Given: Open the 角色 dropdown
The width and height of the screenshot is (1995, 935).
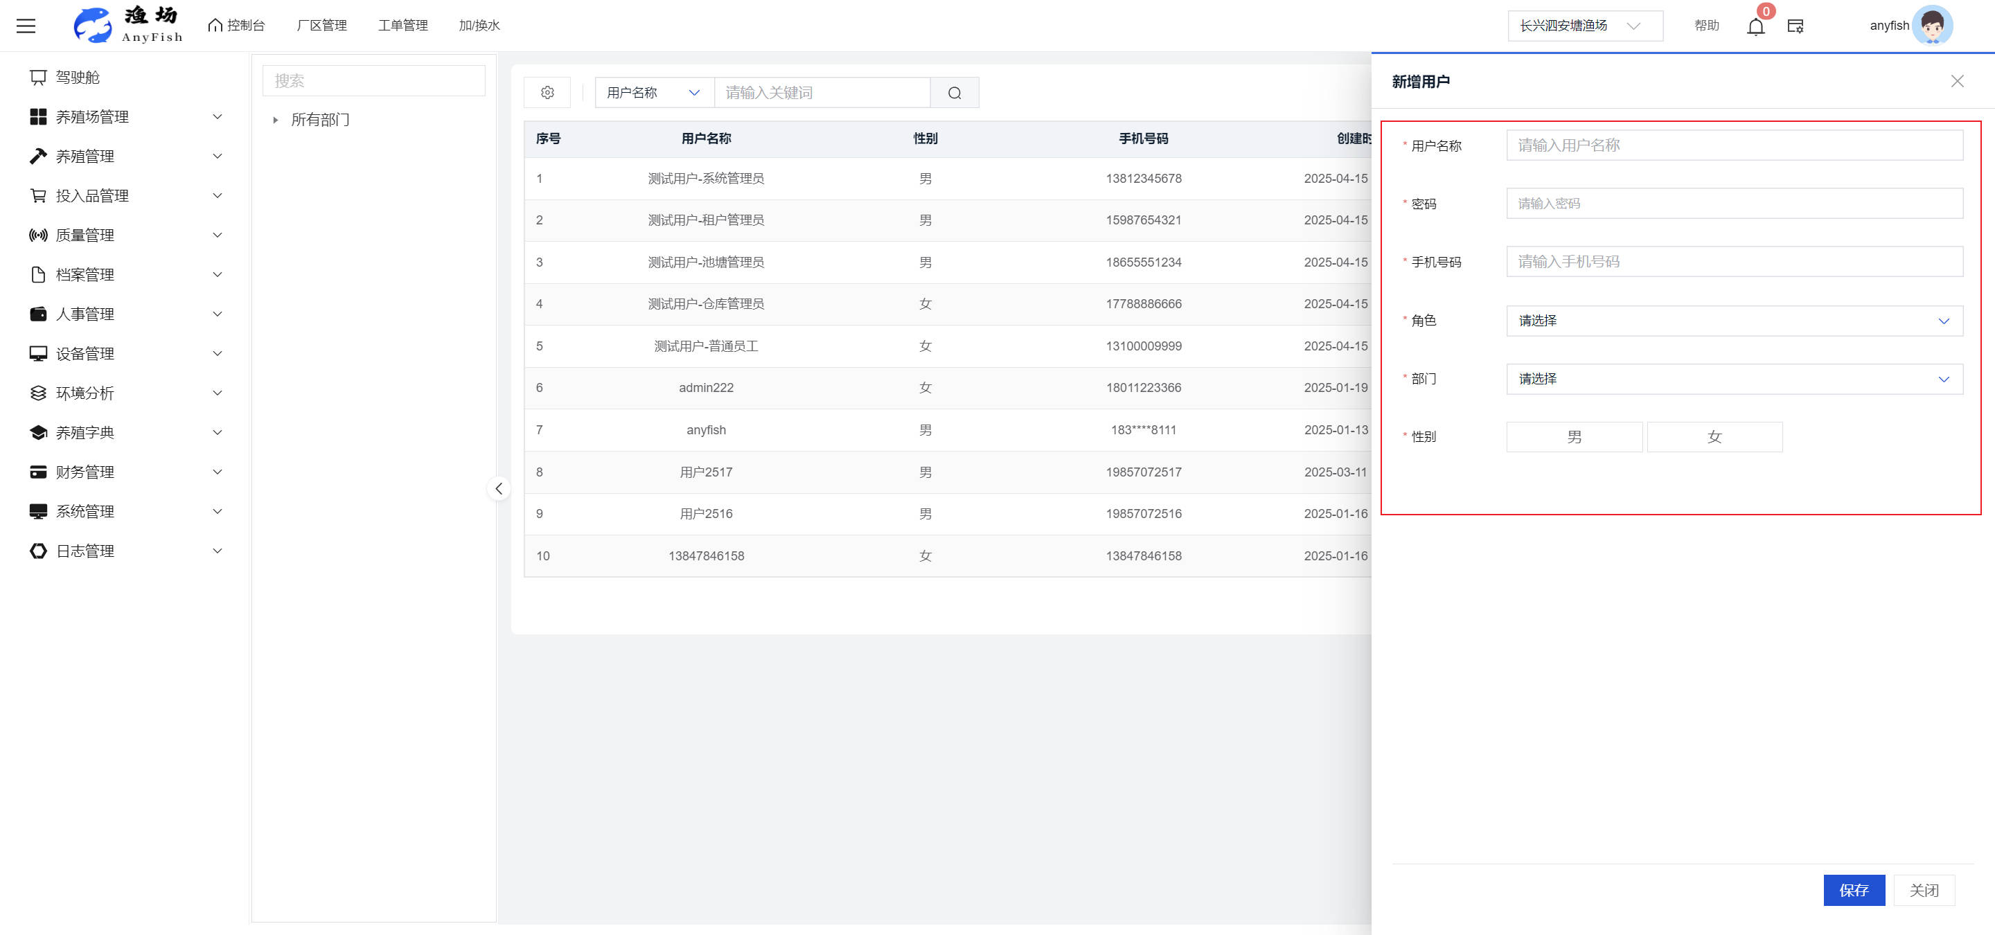Looking at the screenshot, I should (1733, 321).
